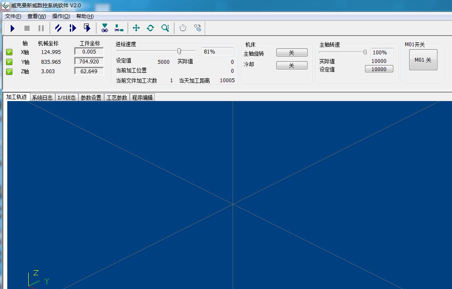Open the 操作(O) menu
The image size is (452, 289).
tap(61, 16)
